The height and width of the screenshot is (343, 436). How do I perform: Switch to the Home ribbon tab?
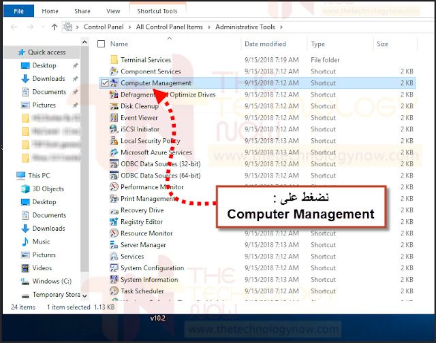coord(50,11)
